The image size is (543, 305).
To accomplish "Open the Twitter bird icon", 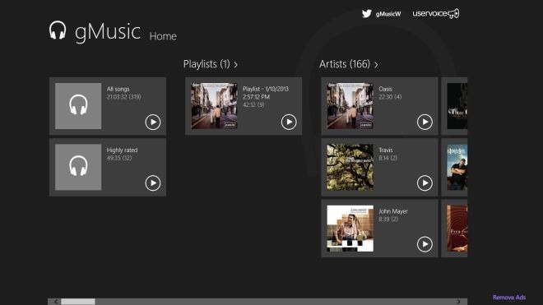I will pyautogui.click(x=367, y=13).
